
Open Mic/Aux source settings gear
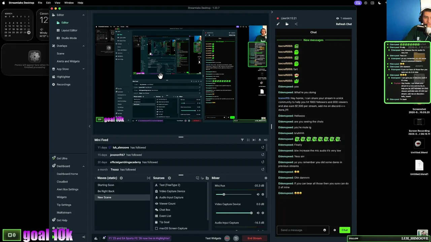[x=263, y=194]
